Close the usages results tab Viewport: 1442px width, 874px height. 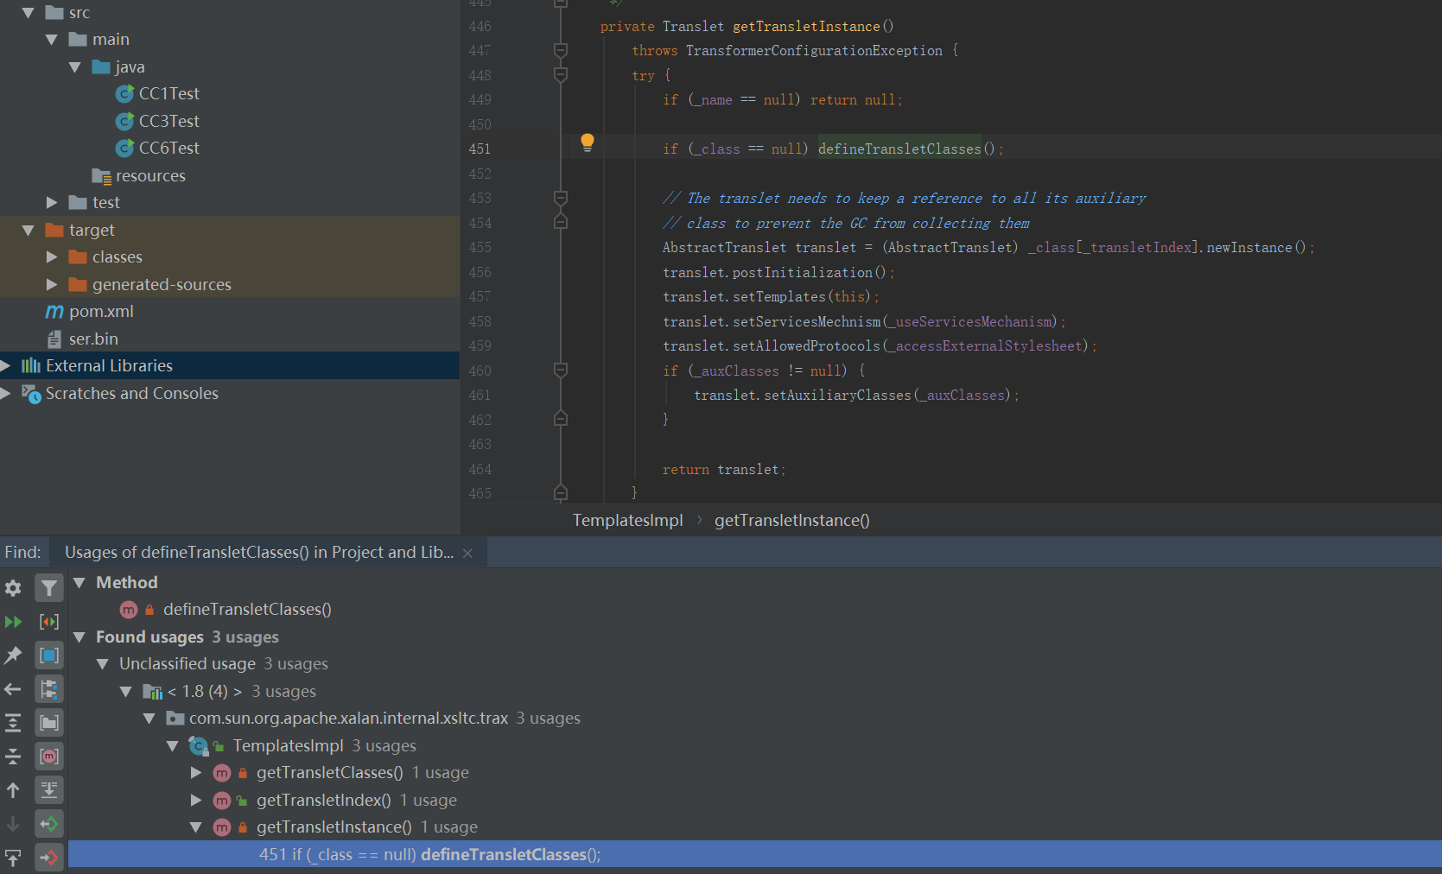[x=467, y=554]
